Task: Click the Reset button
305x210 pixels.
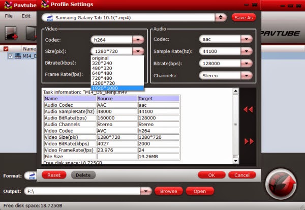Action: (54, 175)
